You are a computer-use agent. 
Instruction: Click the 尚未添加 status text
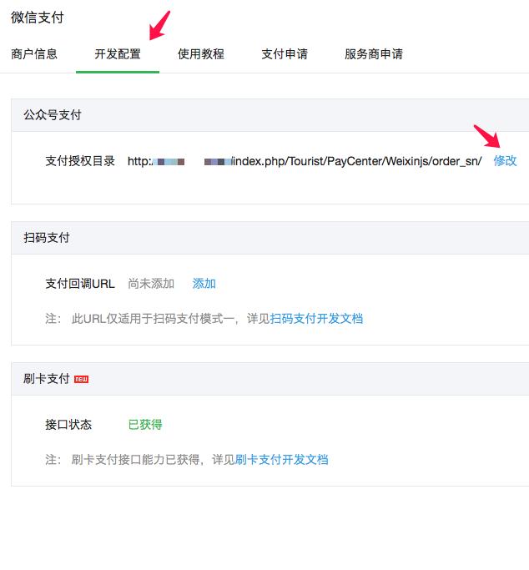151,284
